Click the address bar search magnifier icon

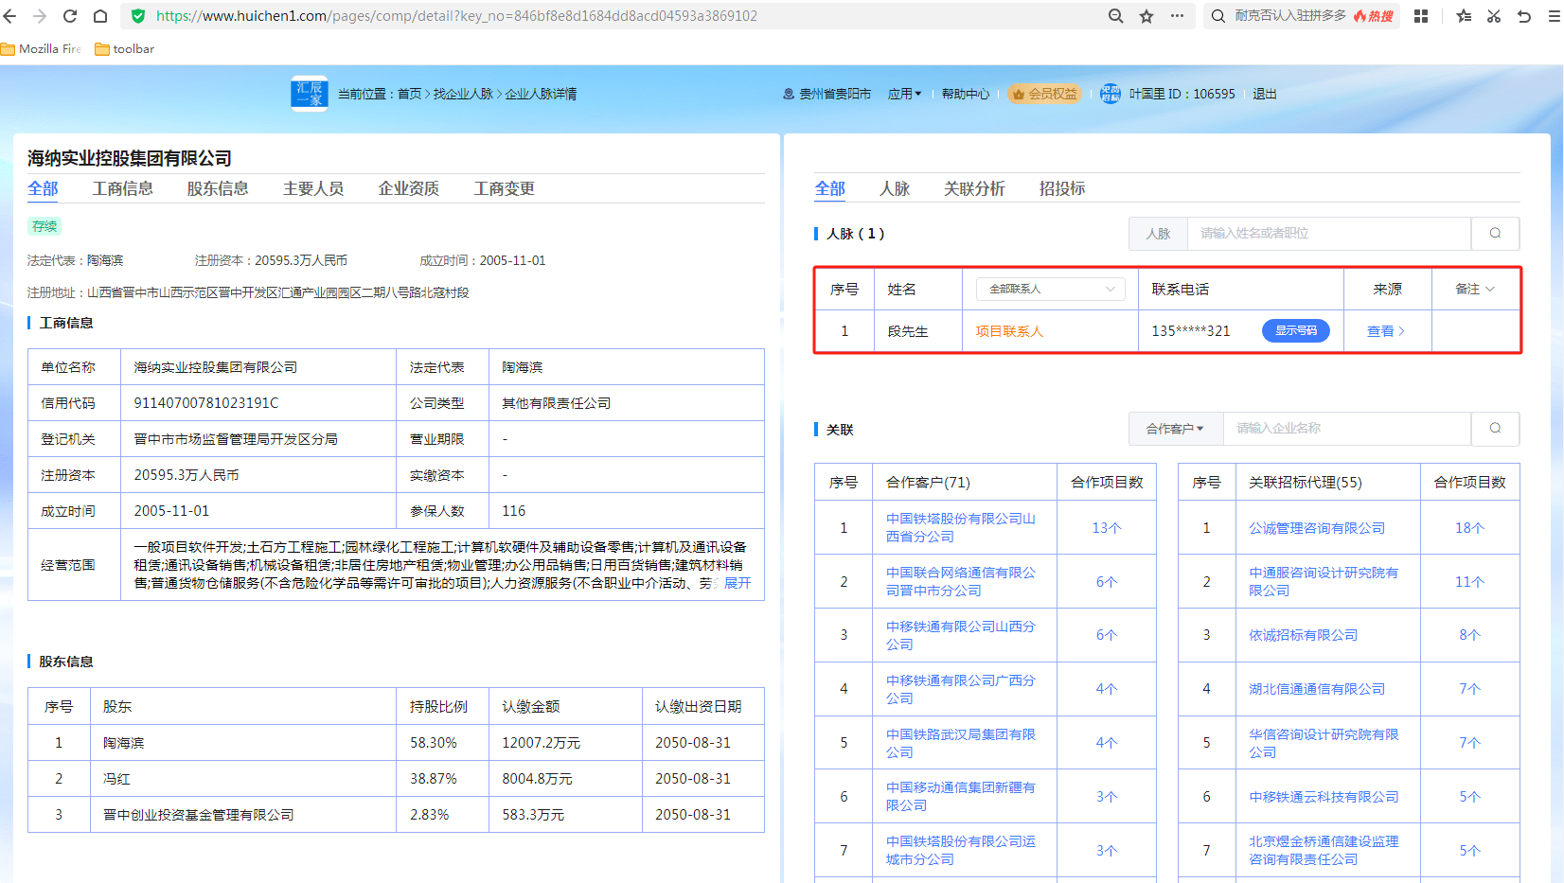pos(1116,16)
